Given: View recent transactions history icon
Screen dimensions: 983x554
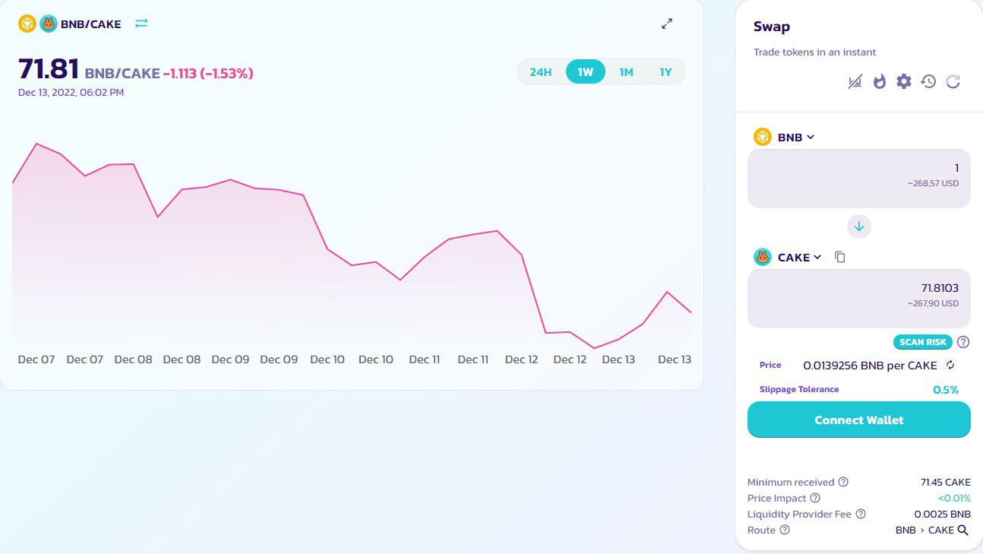Looking at the screenshot, I should (x=928, y=81).
